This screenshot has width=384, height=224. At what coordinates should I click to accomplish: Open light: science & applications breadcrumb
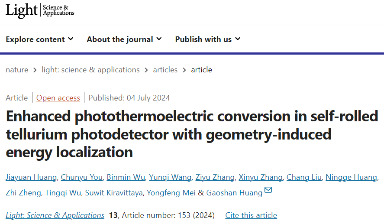(90, 70)
